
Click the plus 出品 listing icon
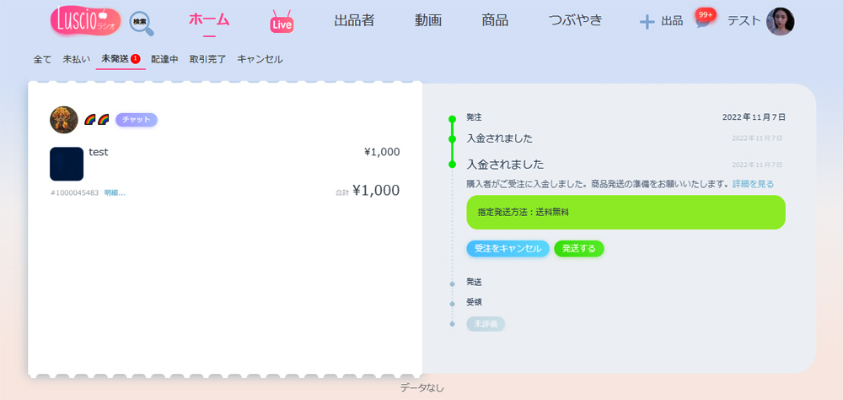(647, 22)
